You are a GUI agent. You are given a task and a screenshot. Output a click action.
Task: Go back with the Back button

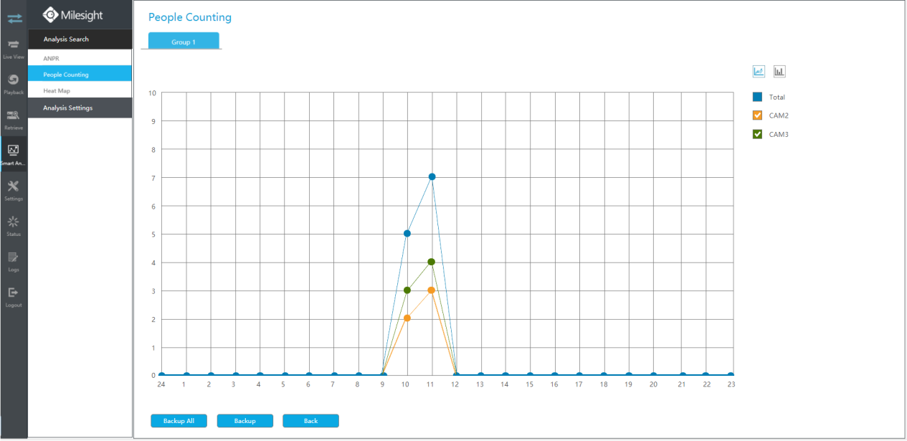tap(310, 421)
